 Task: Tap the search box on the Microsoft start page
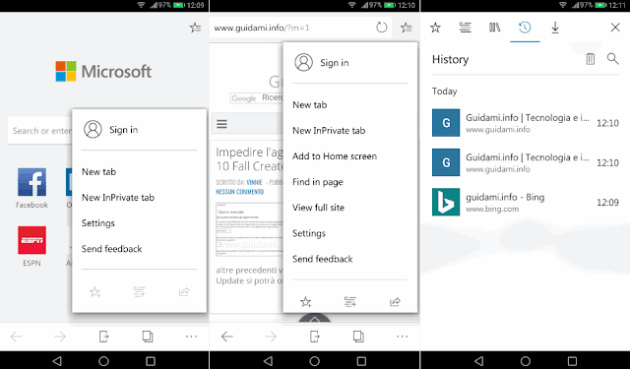point(39,131)
